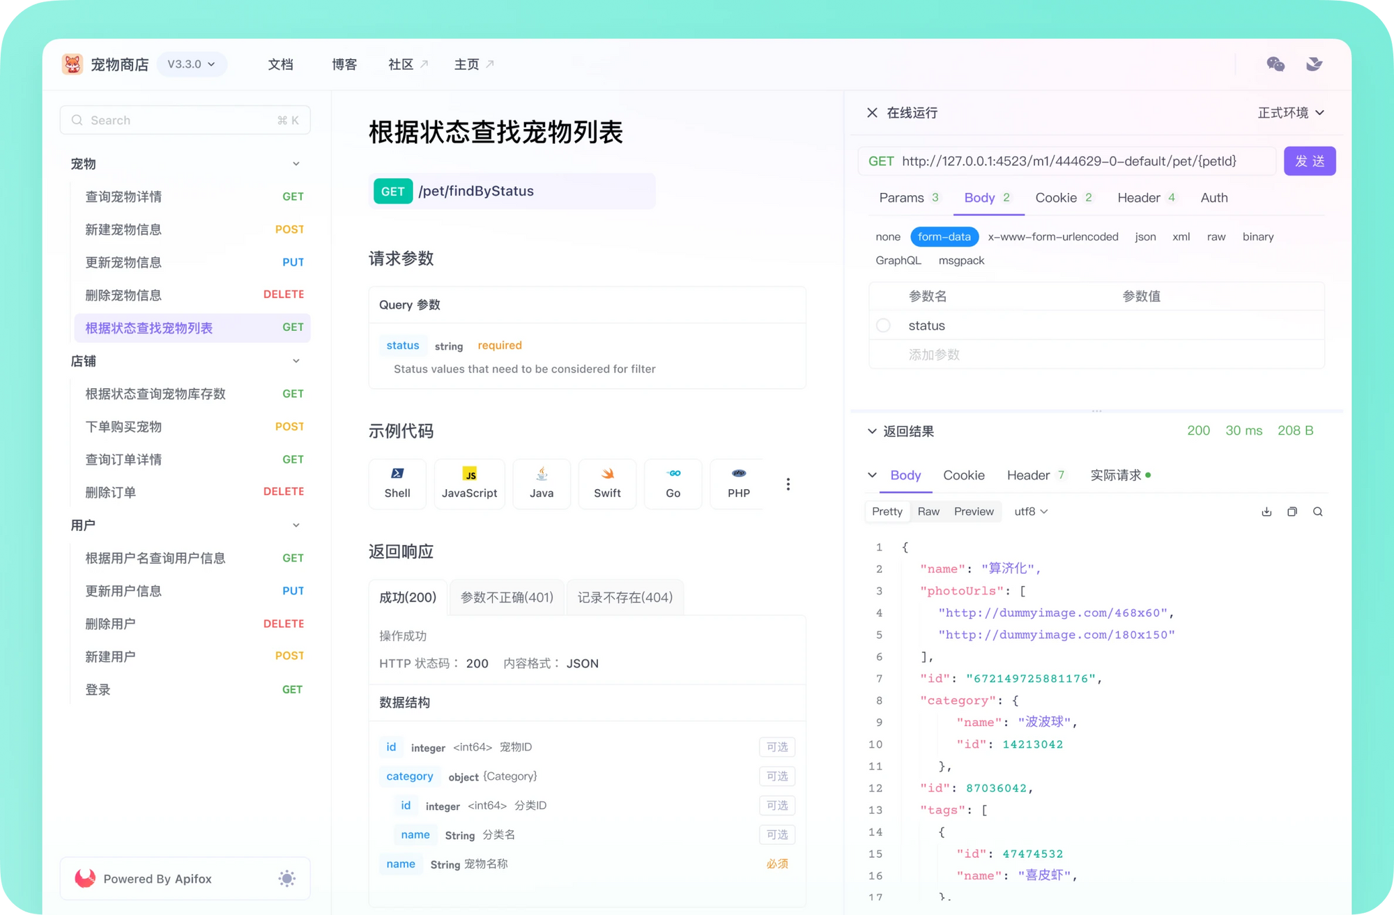Click the copy response body icon
The height and width of the screenshot is (915, 1394).
pos(1292,511)
